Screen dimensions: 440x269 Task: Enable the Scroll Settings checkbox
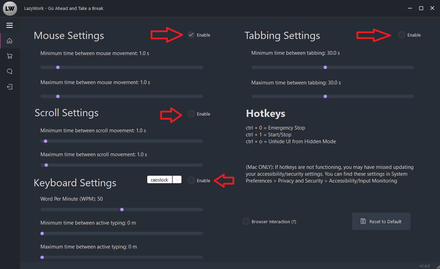tap(191, 114)
